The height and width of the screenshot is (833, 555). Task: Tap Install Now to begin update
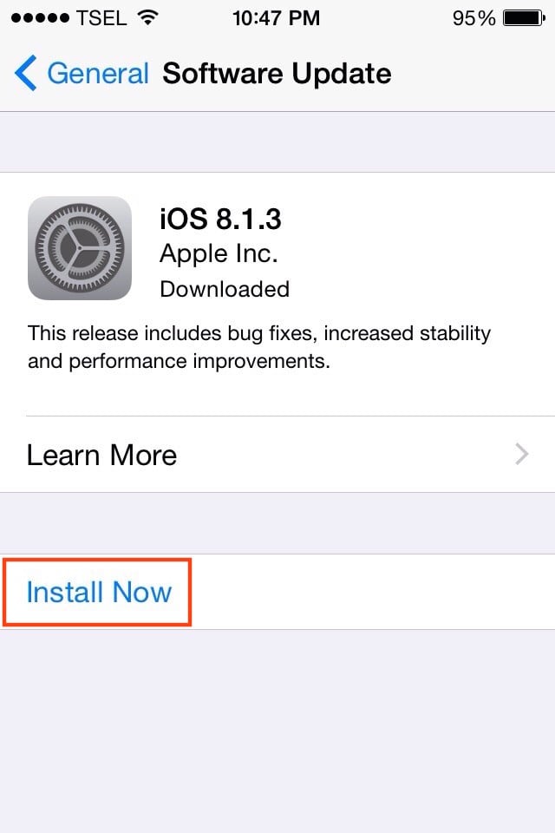point(99,592)
